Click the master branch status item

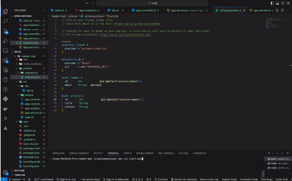point(15,179)
